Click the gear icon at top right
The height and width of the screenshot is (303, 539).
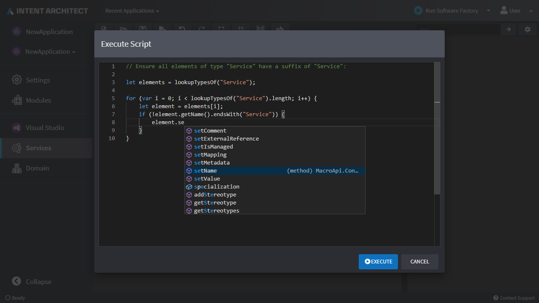tap(528, 29)
